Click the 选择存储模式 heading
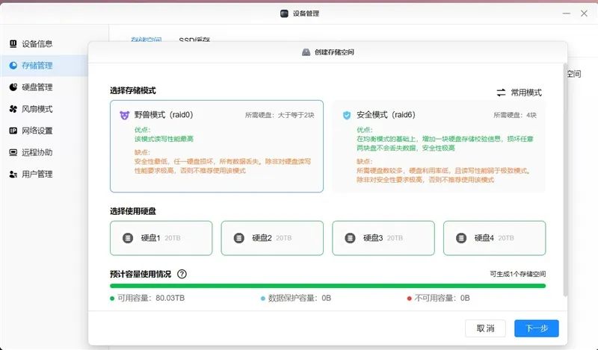Viewport: 598px width, 350px height. click(133, 90)
